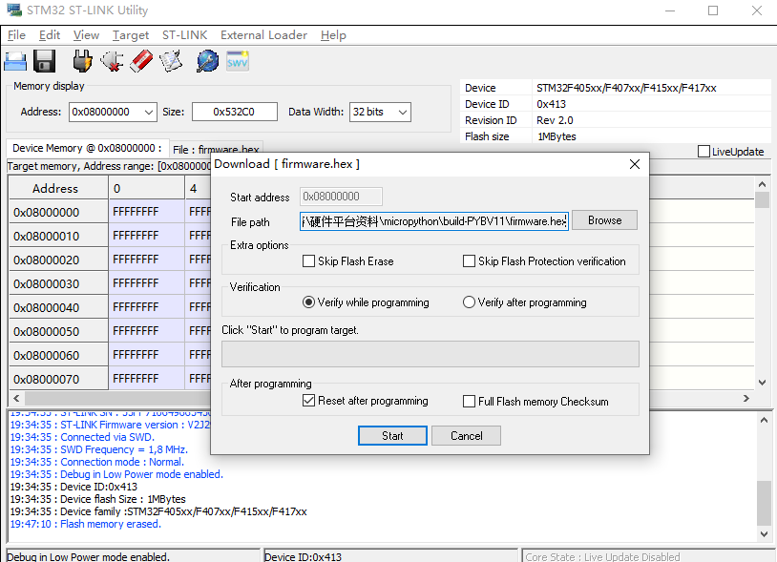Click log line 'Connection mode : Normal.'
The height and width of the screenshot is (562, 777).
97,462
